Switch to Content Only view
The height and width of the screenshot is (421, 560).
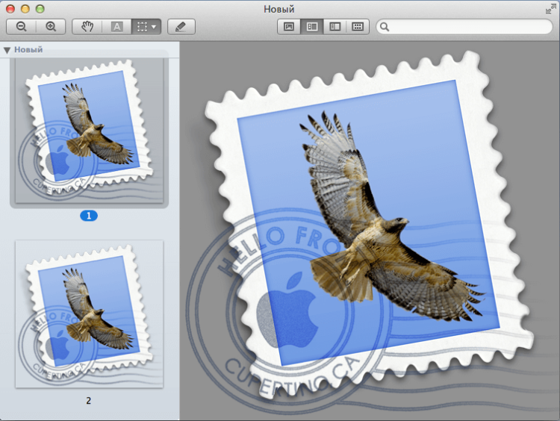click(x=288, y=27)
